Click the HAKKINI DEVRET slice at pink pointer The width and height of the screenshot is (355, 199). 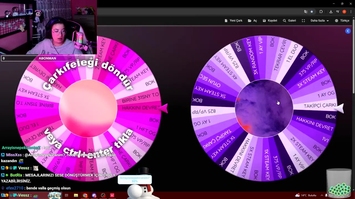141,108
